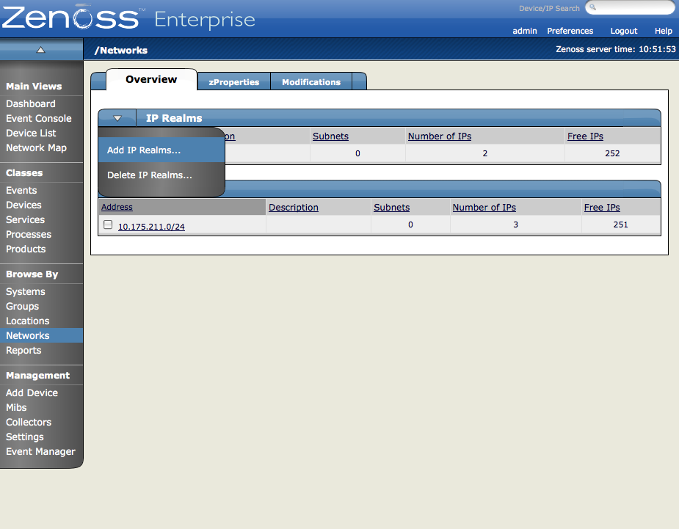The image size is (679, 529).
Task: Collapse the left navigation panel arrow
Action: point(40,50)
